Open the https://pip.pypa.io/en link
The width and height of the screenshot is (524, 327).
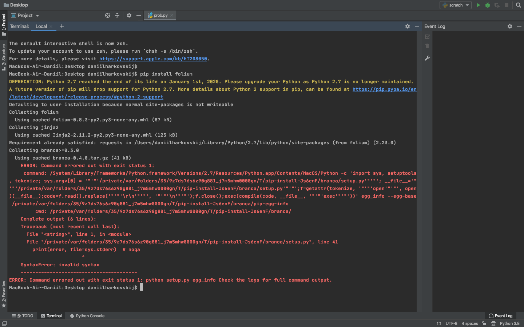[x=384, y=89]
